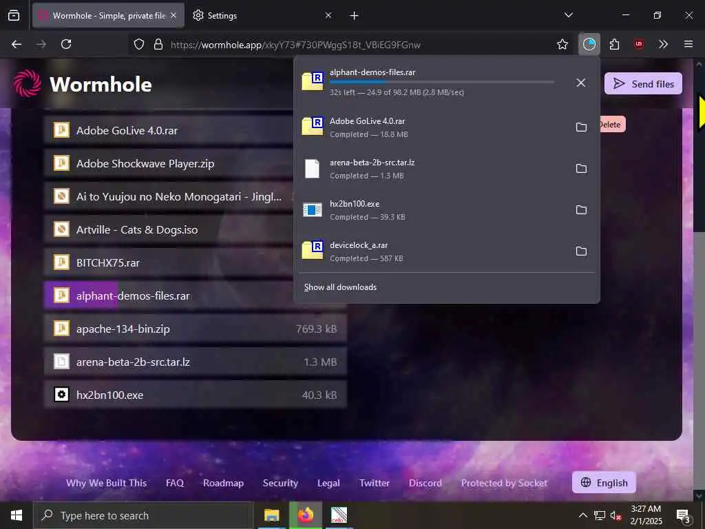Switch to the Wormhole tab
The width and height of the screenshot is (705, 529).
[x=108, y=15]
